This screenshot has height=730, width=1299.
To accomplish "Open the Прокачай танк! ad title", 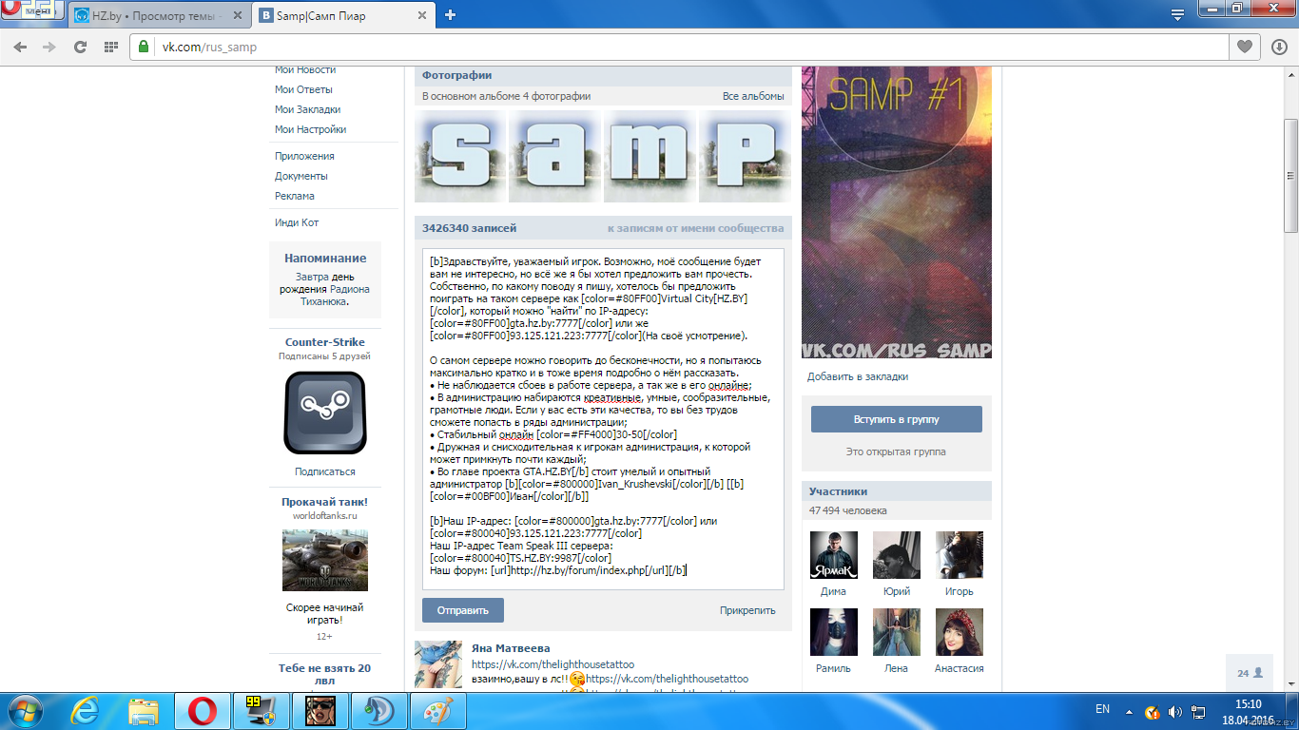I will [325, 502].
